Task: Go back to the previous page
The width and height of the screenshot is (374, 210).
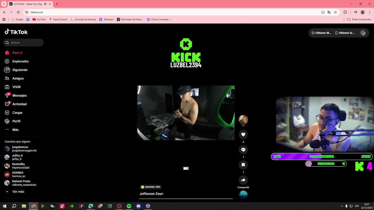Action: [4, 12]
